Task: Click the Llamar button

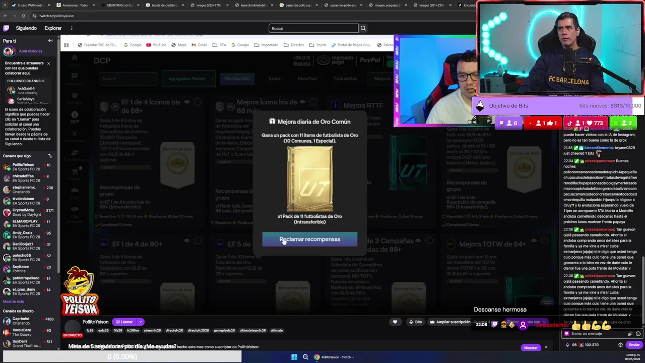Action: [124, 322]
